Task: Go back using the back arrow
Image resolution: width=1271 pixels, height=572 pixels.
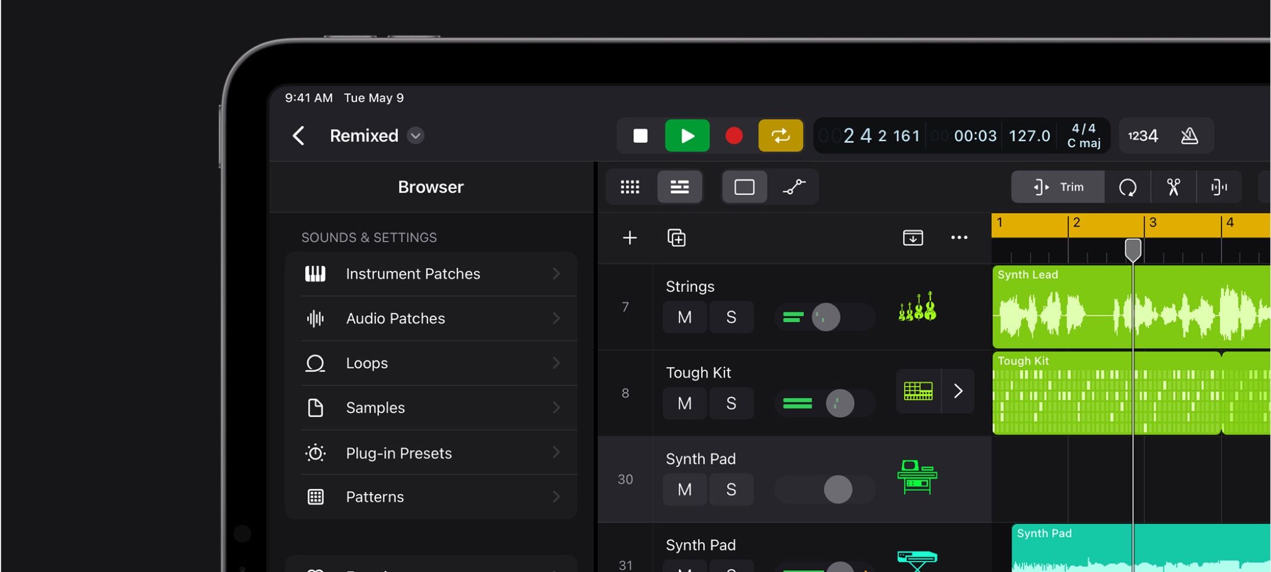Action: click(x=298, y=136)
